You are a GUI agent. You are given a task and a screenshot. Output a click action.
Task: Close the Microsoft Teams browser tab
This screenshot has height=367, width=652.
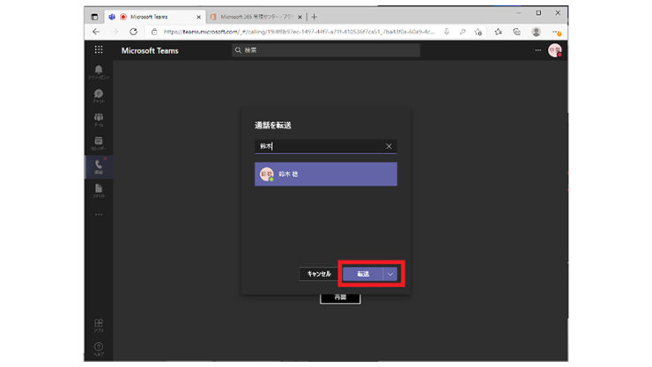pyautogui.click(x=199, y=17)
